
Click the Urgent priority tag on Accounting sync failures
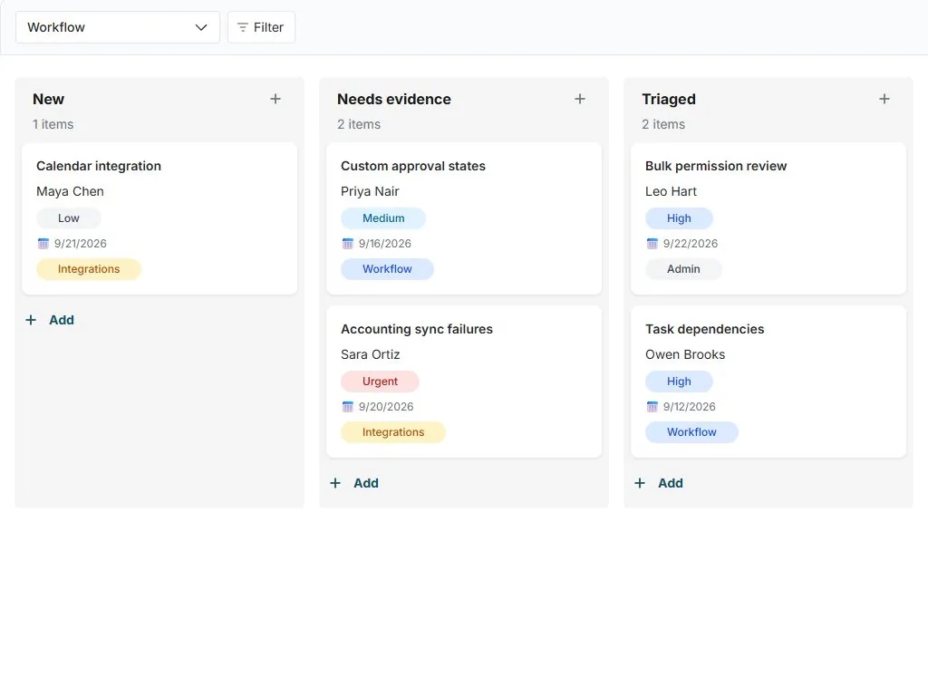[380, 382]
